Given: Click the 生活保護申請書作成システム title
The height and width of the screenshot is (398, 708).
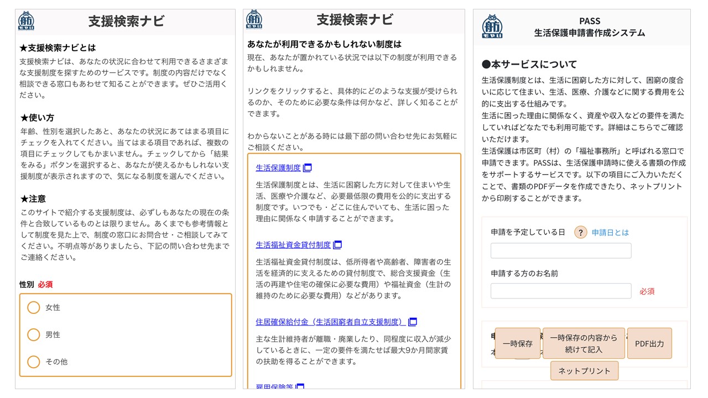Looking at the screenshot, I should pyautogui.click(x=590, y=33).
